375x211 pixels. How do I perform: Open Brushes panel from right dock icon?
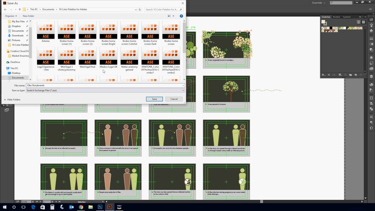click(x=371, y=25)
